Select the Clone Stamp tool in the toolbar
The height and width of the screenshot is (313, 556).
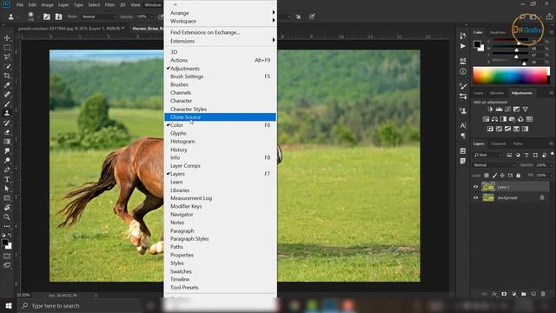coord(7,113)
